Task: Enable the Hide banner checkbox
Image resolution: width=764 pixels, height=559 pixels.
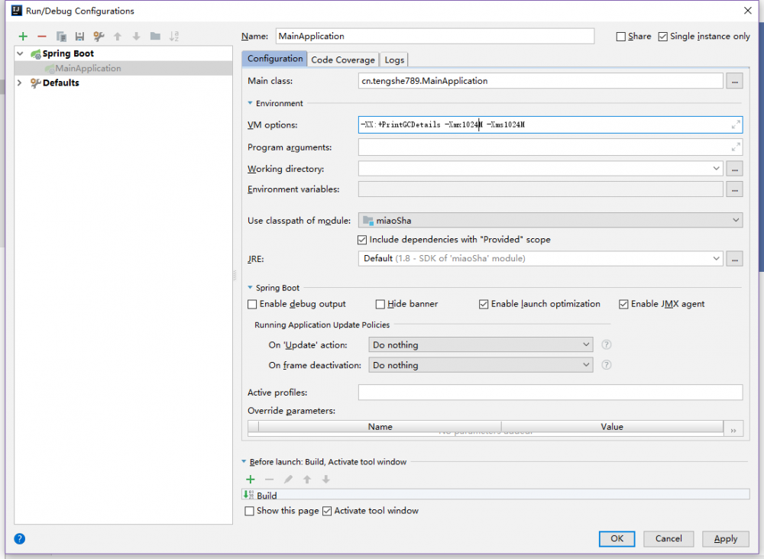Action: coord(380,304)
